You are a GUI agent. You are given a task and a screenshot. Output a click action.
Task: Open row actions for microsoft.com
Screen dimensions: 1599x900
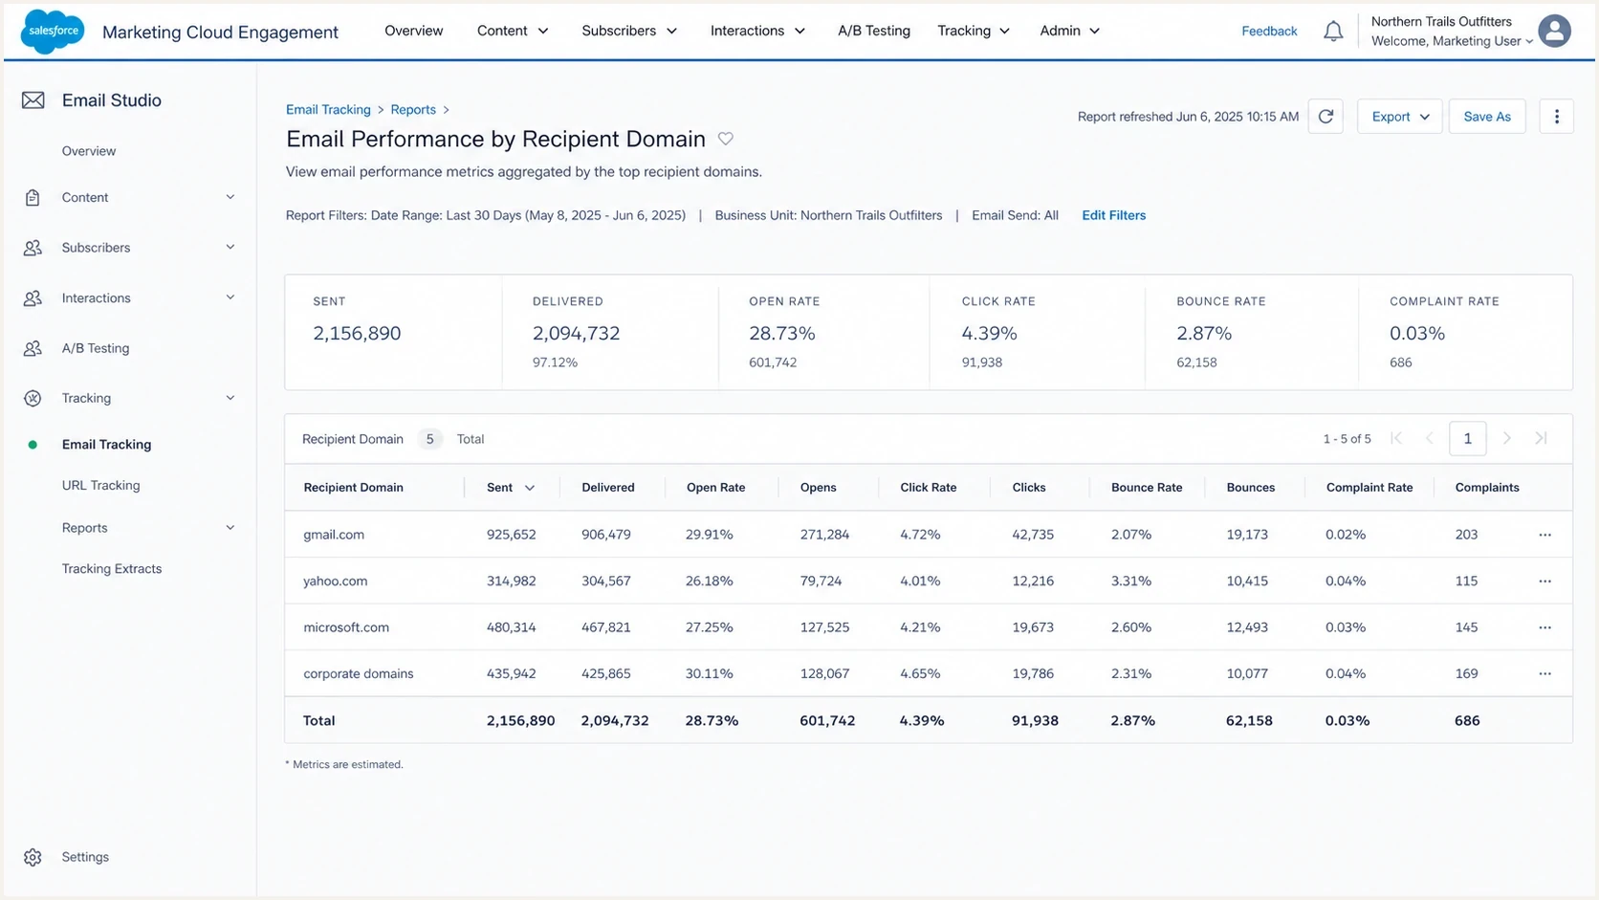click(1544, 627)
